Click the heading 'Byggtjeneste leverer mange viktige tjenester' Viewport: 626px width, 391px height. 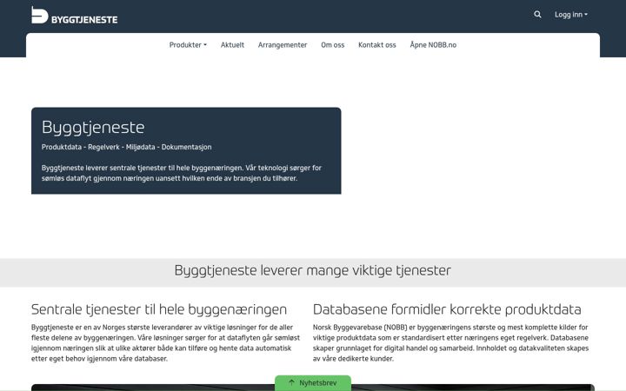click(313, 270)
